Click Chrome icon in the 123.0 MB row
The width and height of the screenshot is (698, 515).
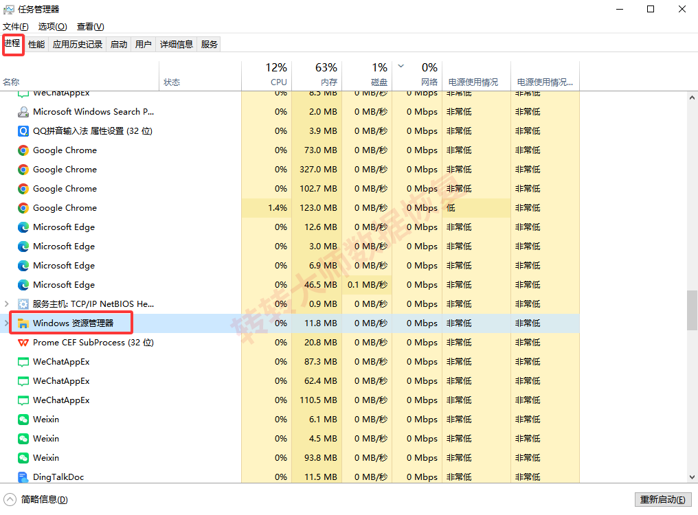[x=23, y=208]
